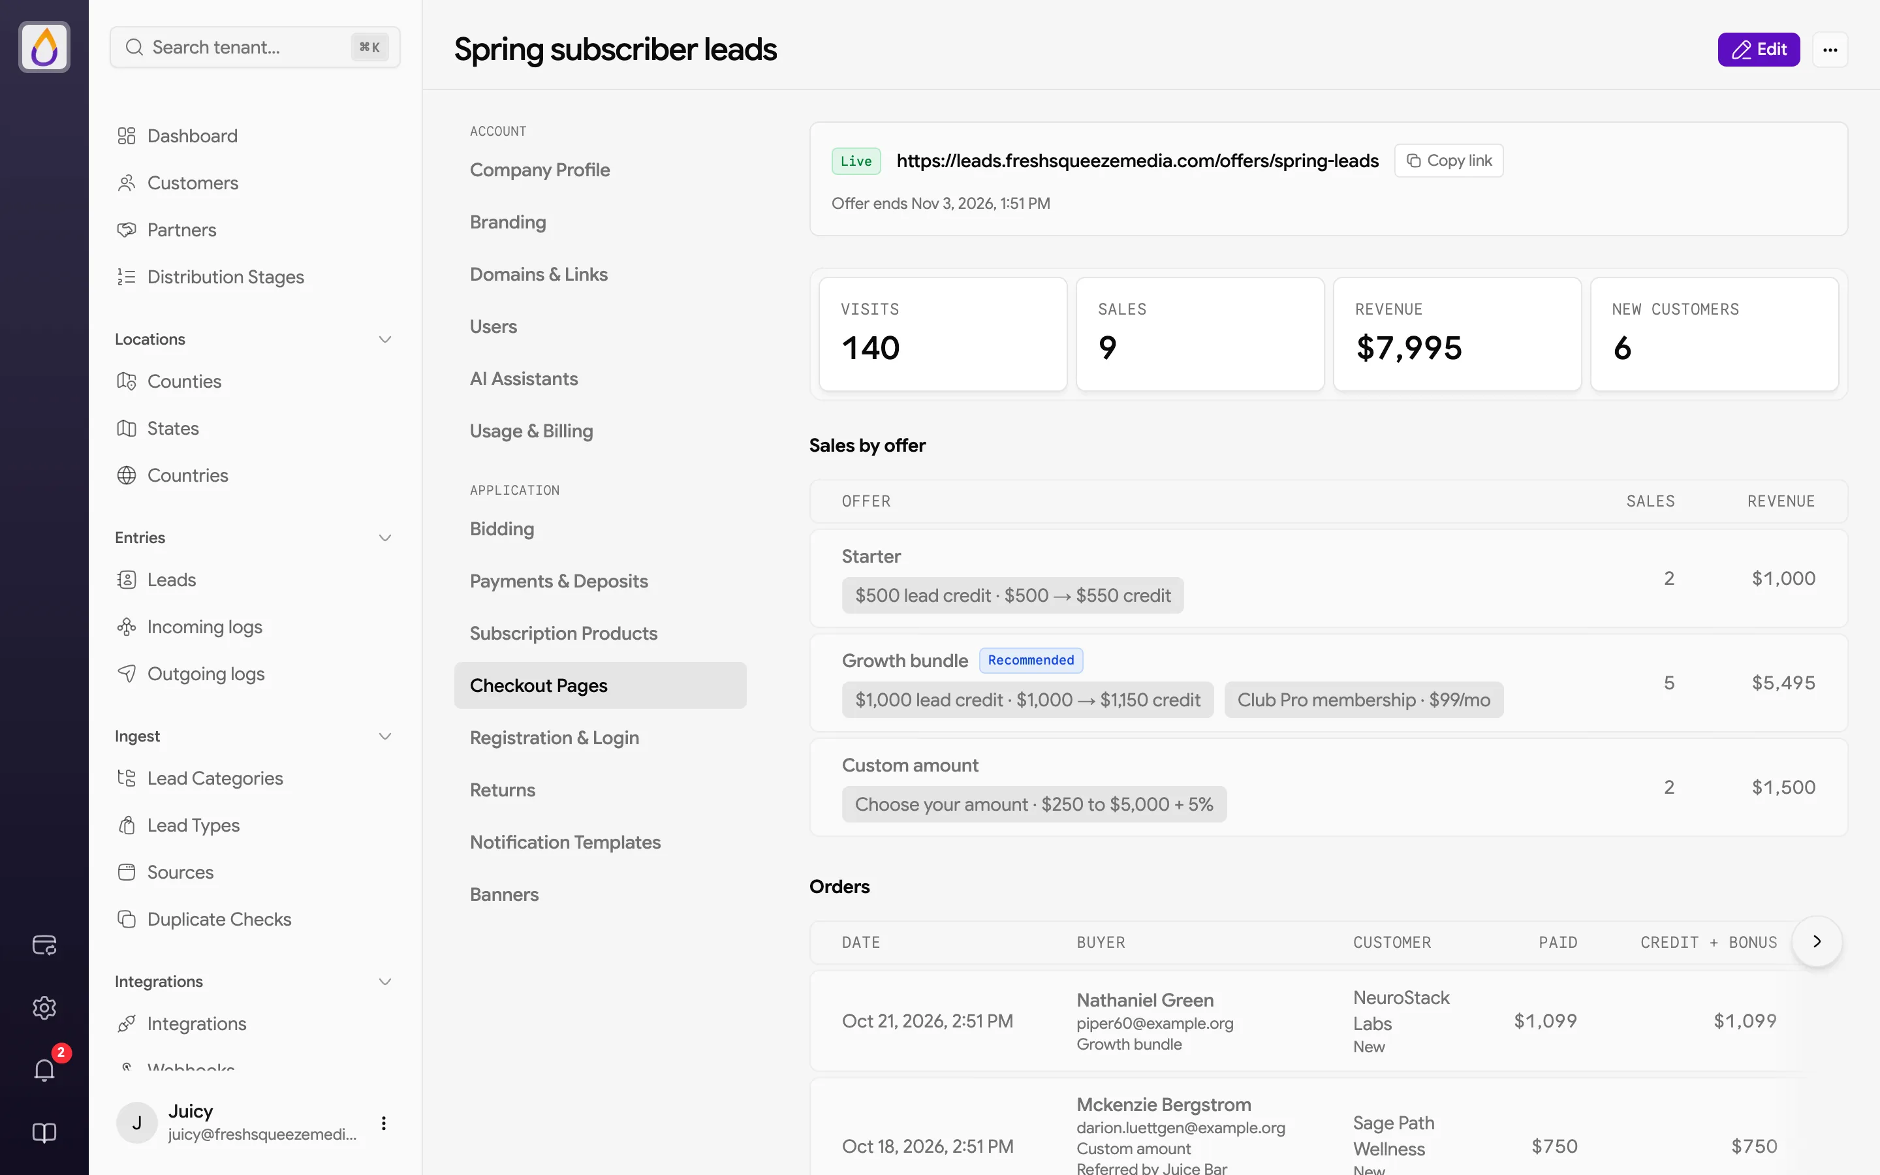Go to Notification Templates
Image resolution: width=1880 pixels, height=1175 pixels.
click(x=565, y=842)
